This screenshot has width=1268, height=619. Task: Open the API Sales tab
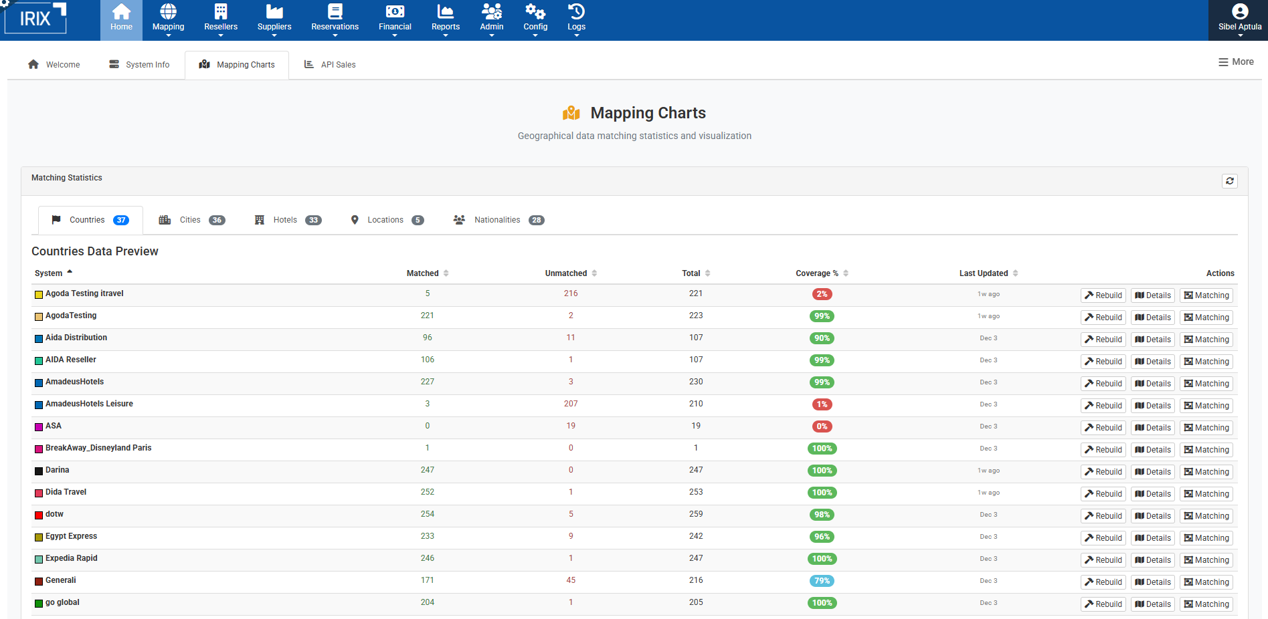coord(329,64)
